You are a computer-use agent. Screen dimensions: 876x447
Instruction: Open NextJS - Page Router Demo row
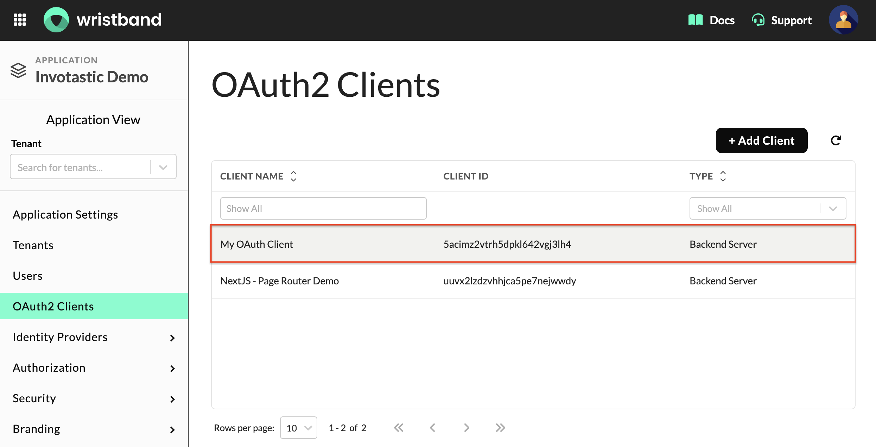533,281
